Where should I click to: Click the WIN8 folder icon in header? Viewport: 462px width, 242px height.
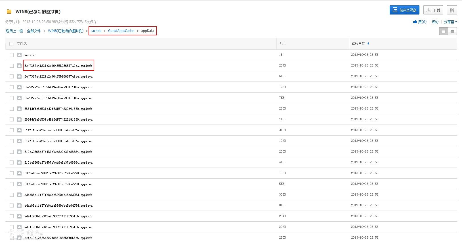9,12
